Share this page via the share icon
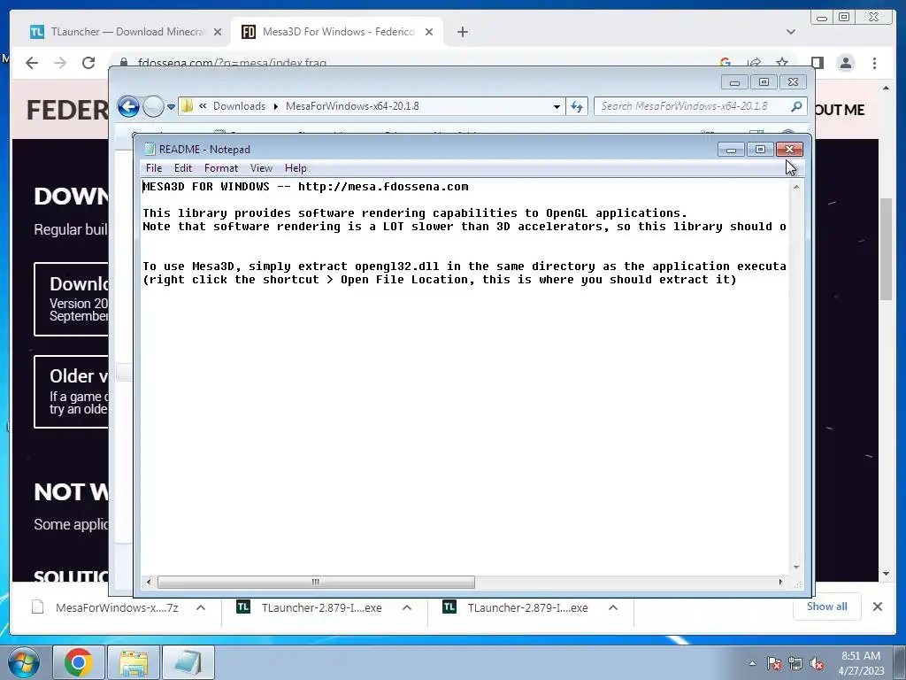The height and width of the screenshot is (680, 906). (754, 63)
